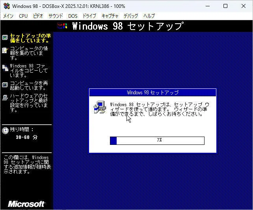Click the 7% setup progress bar
Viewport: 253px width, 210px height.
157,141
